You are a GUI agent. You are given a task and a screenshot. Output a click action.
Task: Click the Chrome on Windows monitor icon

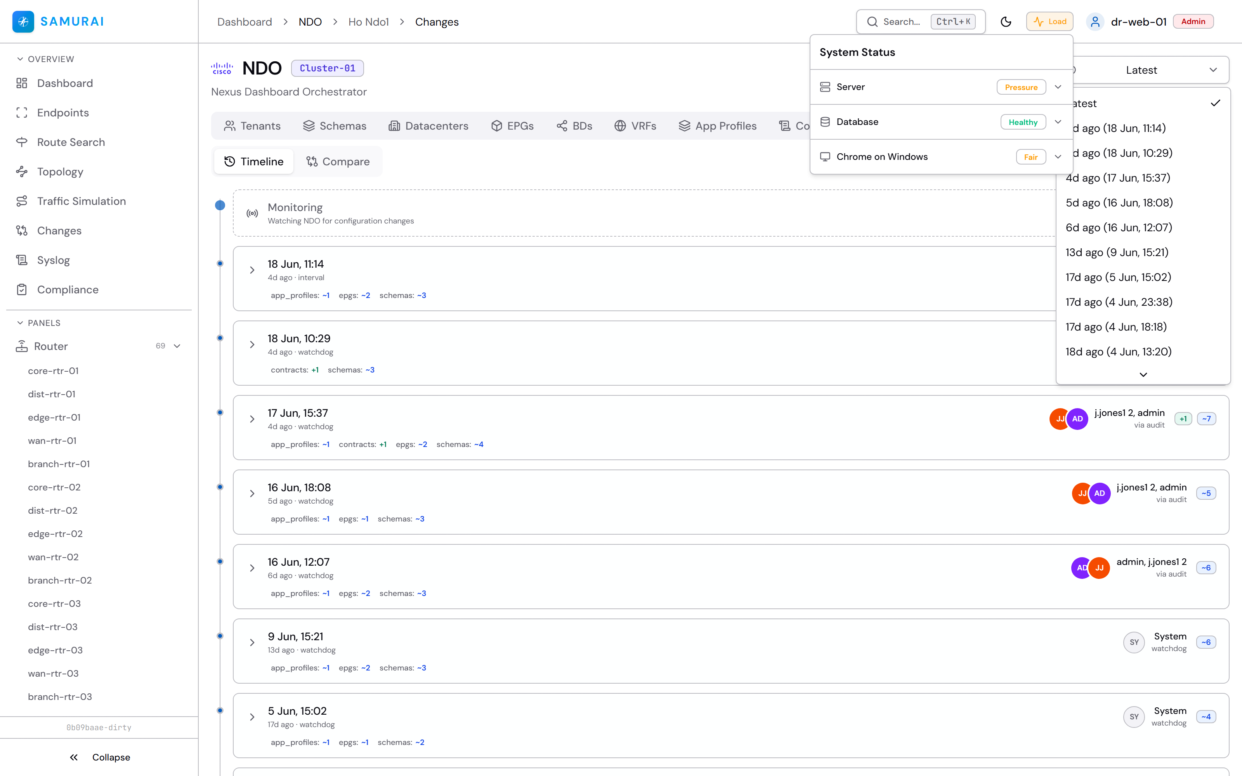coord(825,157)
